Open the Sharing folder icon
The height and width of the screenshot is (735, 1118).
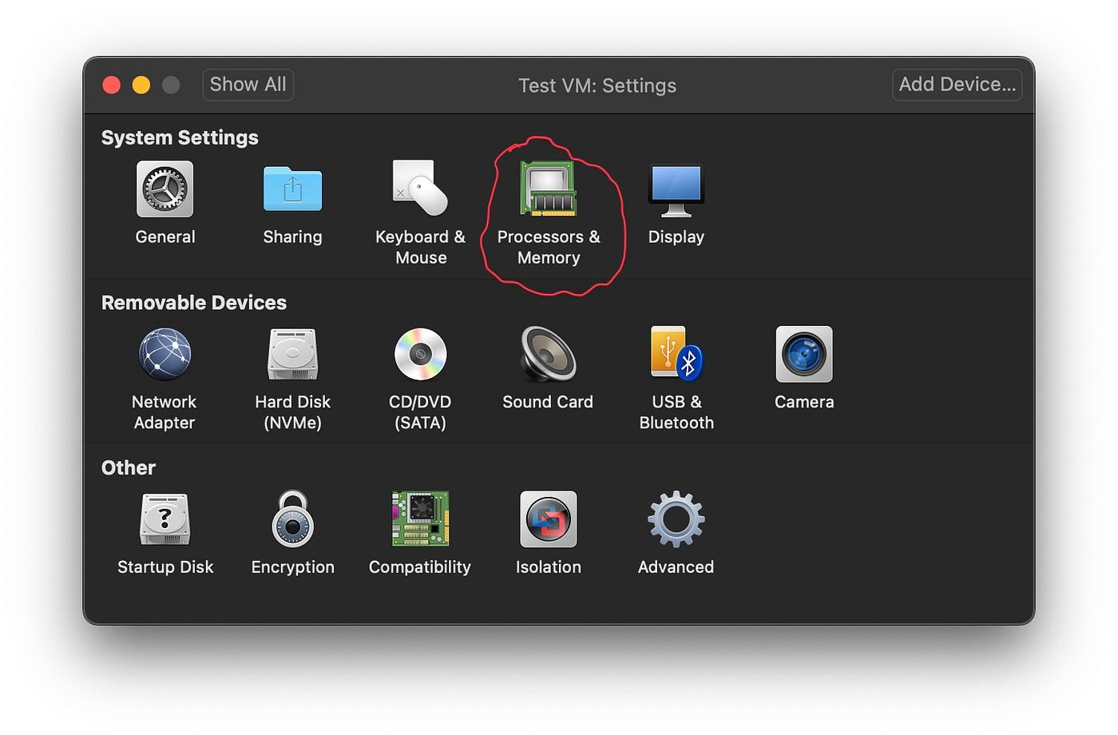click(x=292, y=189)
